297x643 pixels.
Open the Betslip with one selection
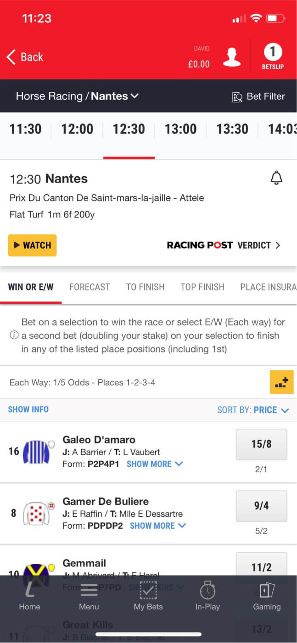pyautogui.click(x=273, y=56)
